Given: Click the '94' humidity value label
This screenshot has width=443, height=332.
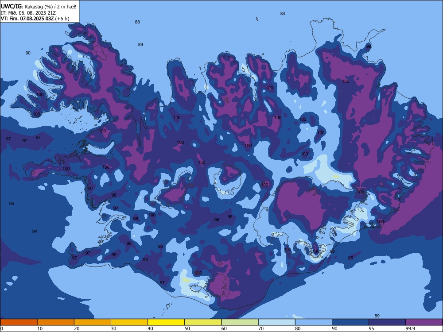Looking at the screenshot, I should [x=35, y=232].
